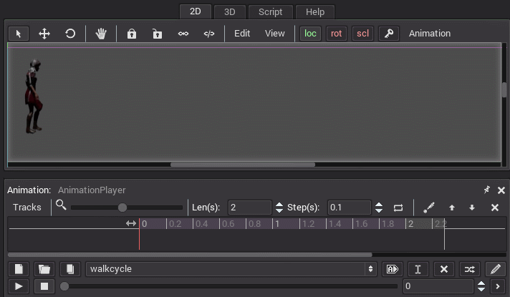The height and width of the screenshot is (297, 510).
Task: Remove the selected track
Action: (495, 208)
